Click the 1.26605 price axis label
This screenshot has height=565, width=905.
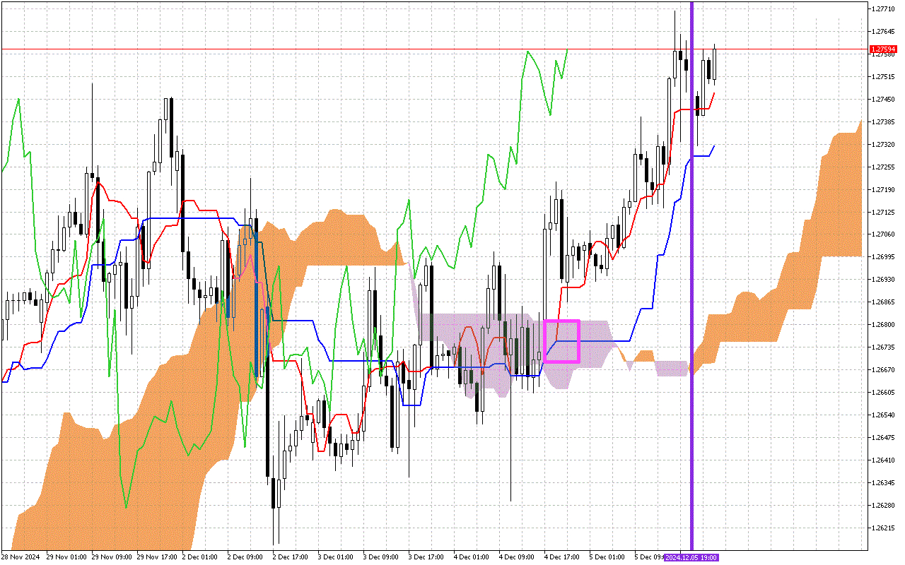tap(883, 393)
